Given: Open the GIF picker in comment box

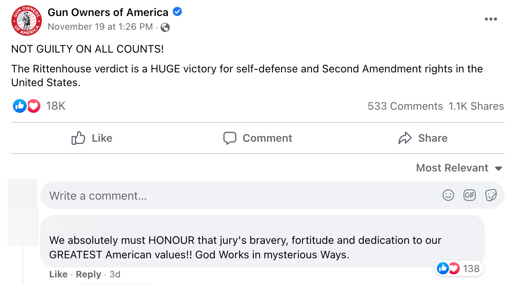Looking at the screenshot, I should [470, 195].
